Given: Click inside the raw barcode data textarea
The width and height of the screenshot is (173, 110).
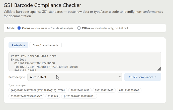Looking at the screenshot, I should [85, 61].
